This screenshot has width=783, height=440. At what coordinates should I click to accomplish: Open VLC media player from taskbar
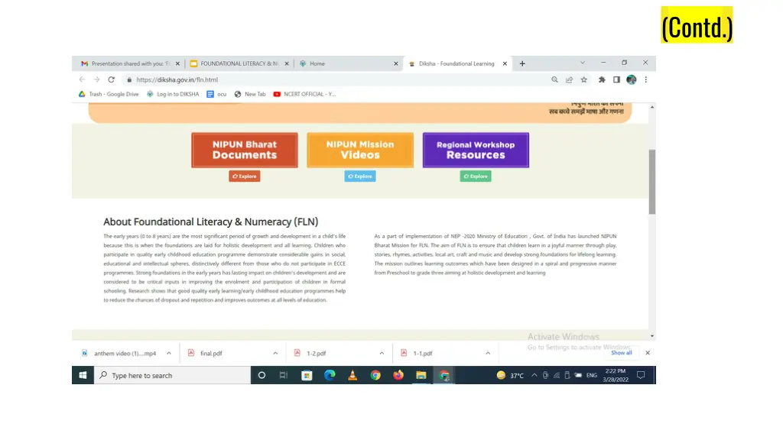click(353, 375)
